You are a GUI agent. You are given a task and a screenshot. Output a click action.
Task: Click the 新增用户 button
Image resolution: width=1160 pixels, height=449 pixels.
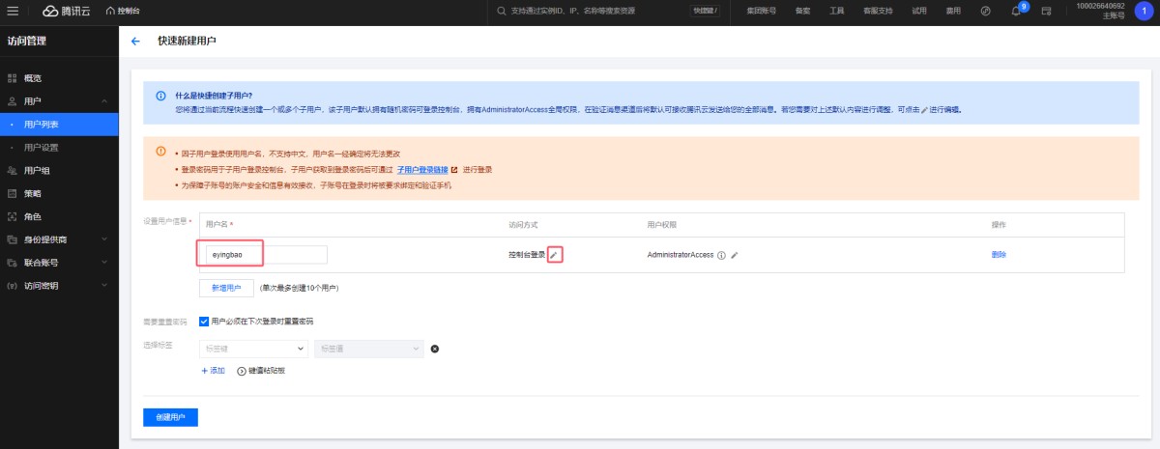point(226,288)
